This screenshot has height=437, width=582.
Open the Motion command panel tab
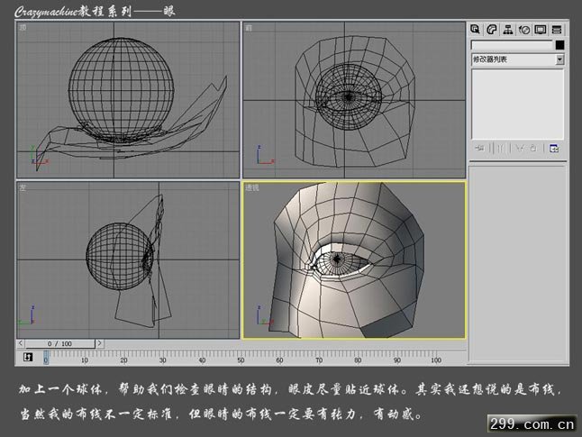point(524,30)
